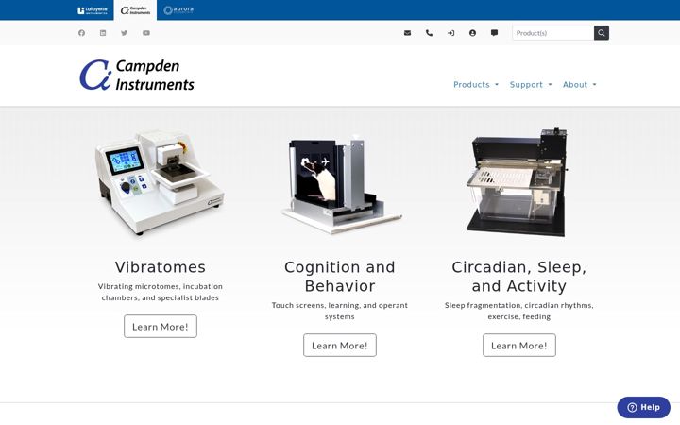
Task: Click the touch screen chamber image
Action: point(340,183)
